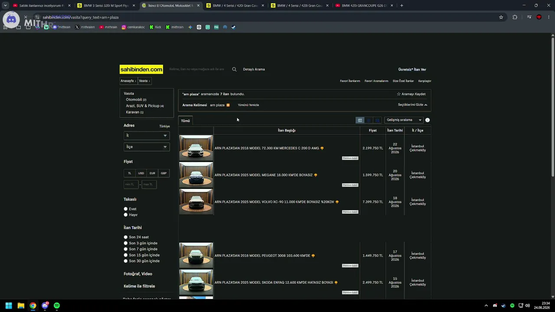Open the Chrome profile avatar
Viewport: 555px width, 312px height.
coord(539,17)
